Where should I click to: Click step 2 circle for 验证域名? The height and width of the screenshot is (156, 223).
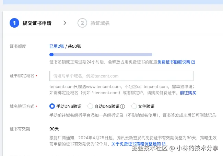tap(82, 23)
